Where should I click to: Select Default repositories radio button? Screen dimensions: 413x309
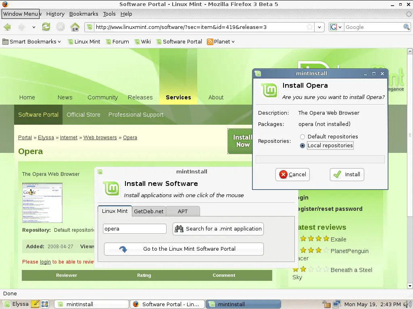point(302,137)
